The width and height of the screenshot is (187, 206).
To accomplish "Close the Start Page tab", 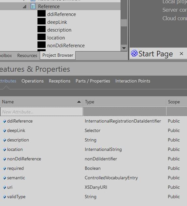I will [181, 54].
